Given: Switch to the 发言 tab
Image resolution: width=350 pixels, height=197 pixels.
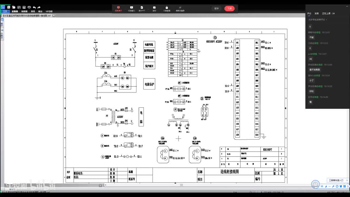Looking at the screenshot, I should [x=317, y=13].
